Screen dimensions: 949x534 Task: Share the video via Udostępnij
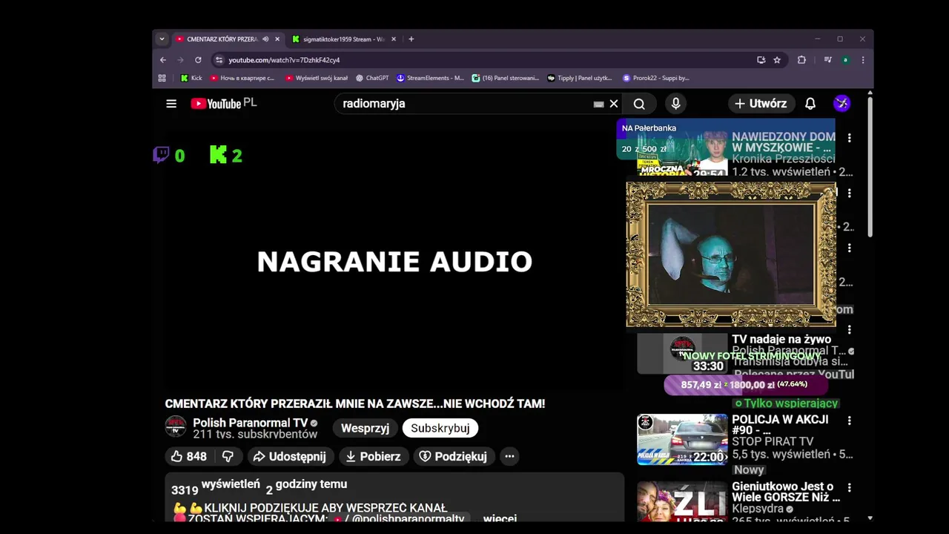[291, 456]
